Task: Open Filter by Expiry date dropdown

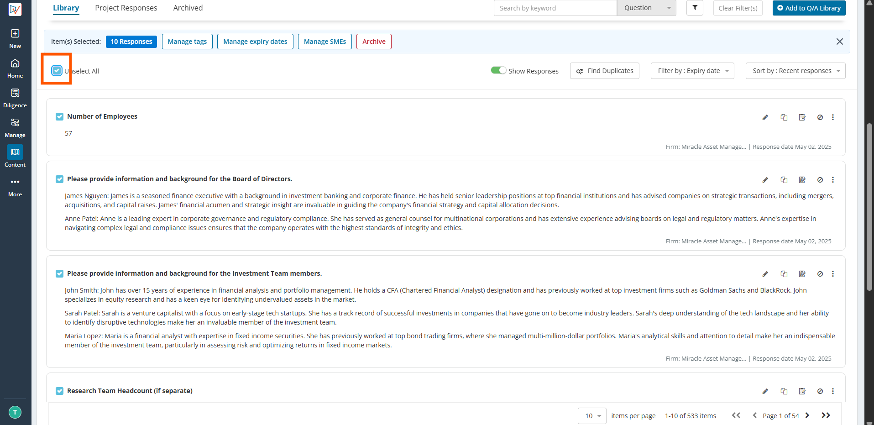Action: click(x=692, y=71)
